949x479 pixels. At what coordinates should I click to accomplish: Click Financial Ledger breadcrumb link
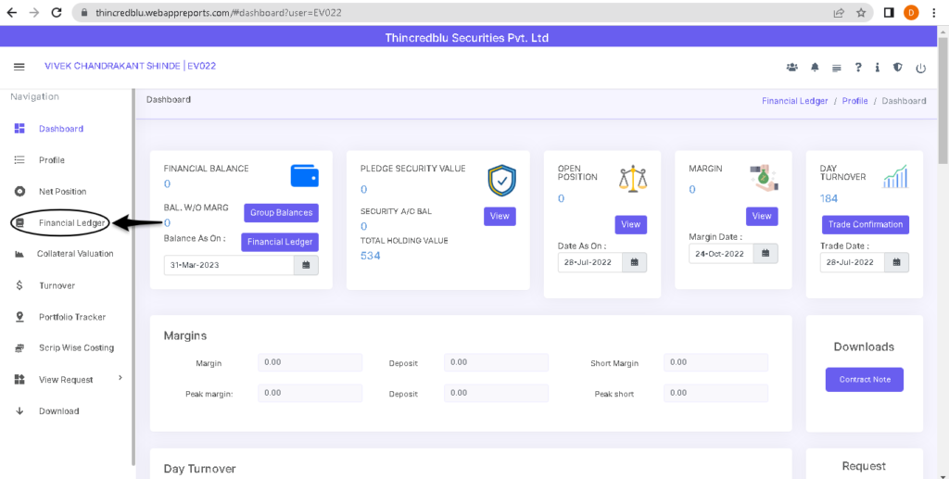794,101
